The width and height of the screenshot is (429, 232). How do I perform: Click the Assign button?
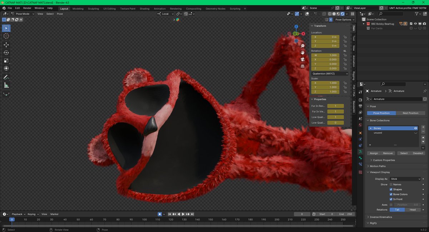[x=374, y=153]
